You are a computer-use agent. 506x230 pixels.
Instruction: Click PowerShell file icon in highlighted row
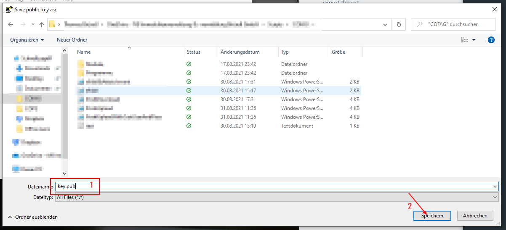coord(81,90)
